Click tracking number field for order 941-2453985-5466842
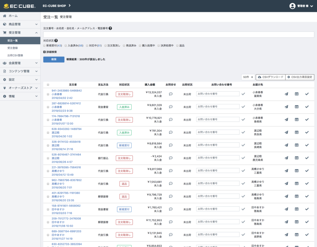This screenshot has width=317, height=247. 218,94
